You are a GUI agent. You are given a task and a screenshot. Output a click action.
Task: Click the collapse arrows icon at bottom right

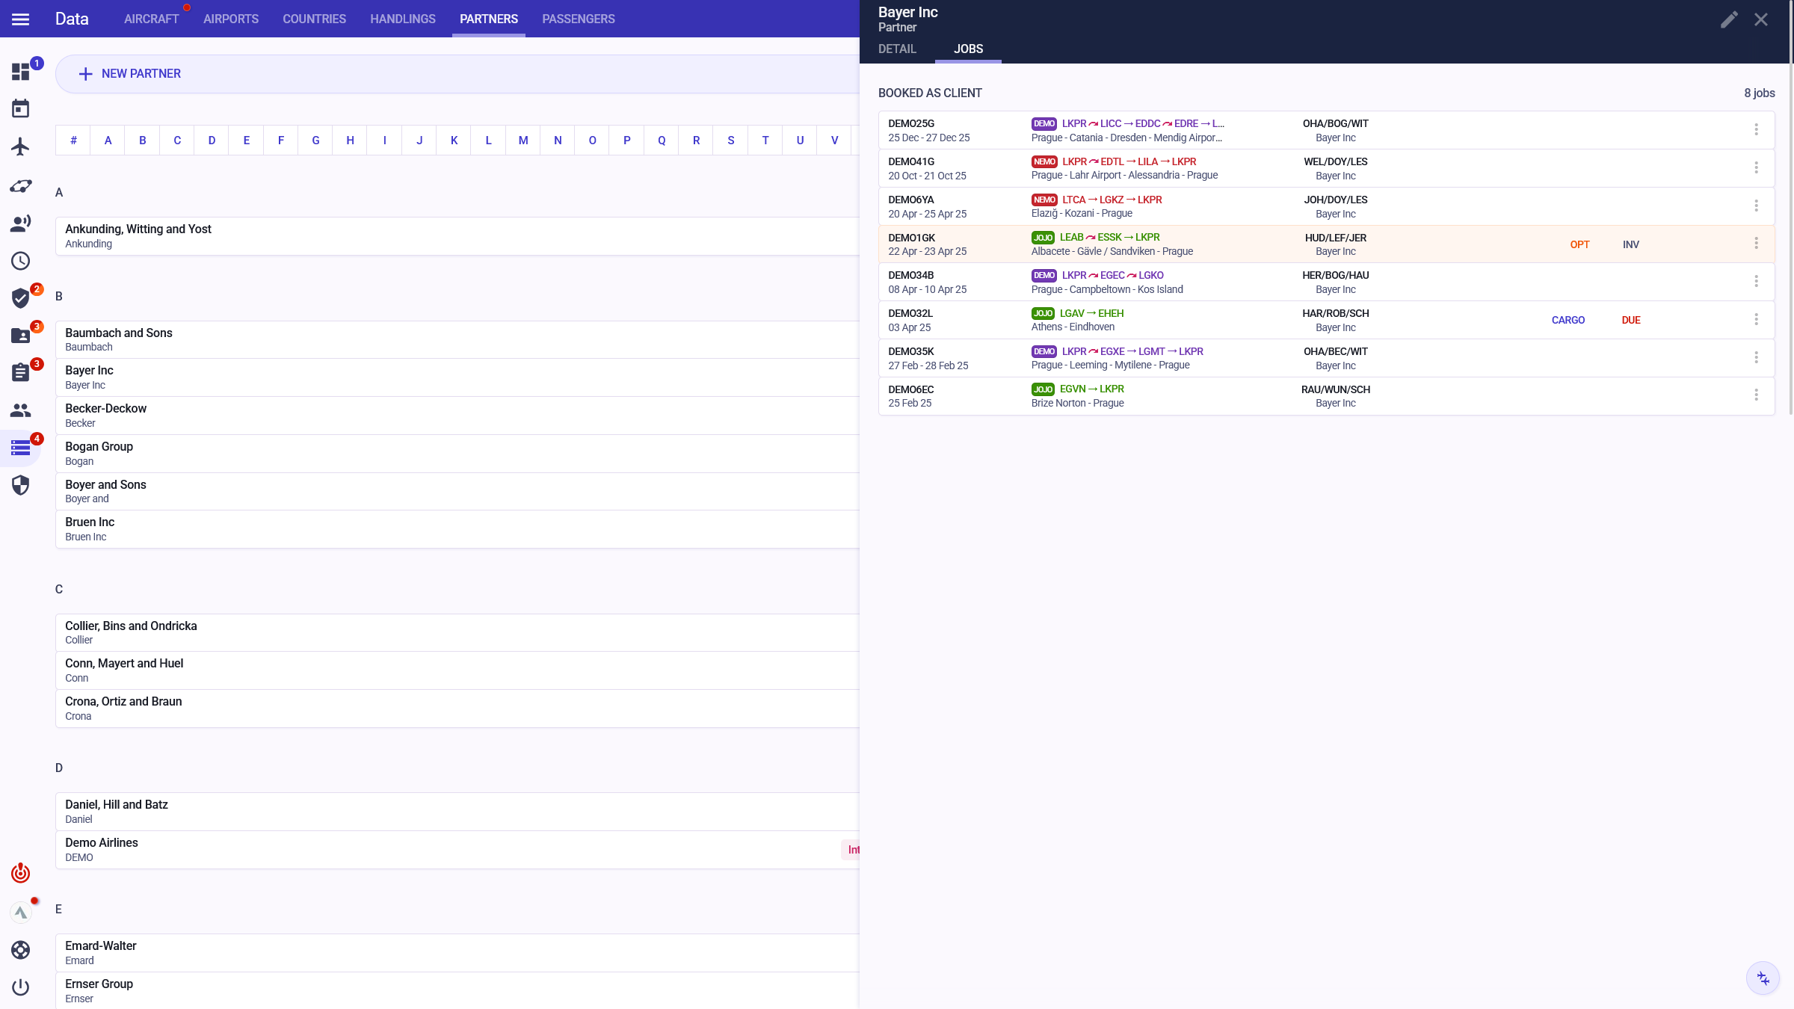point(1763,978)
